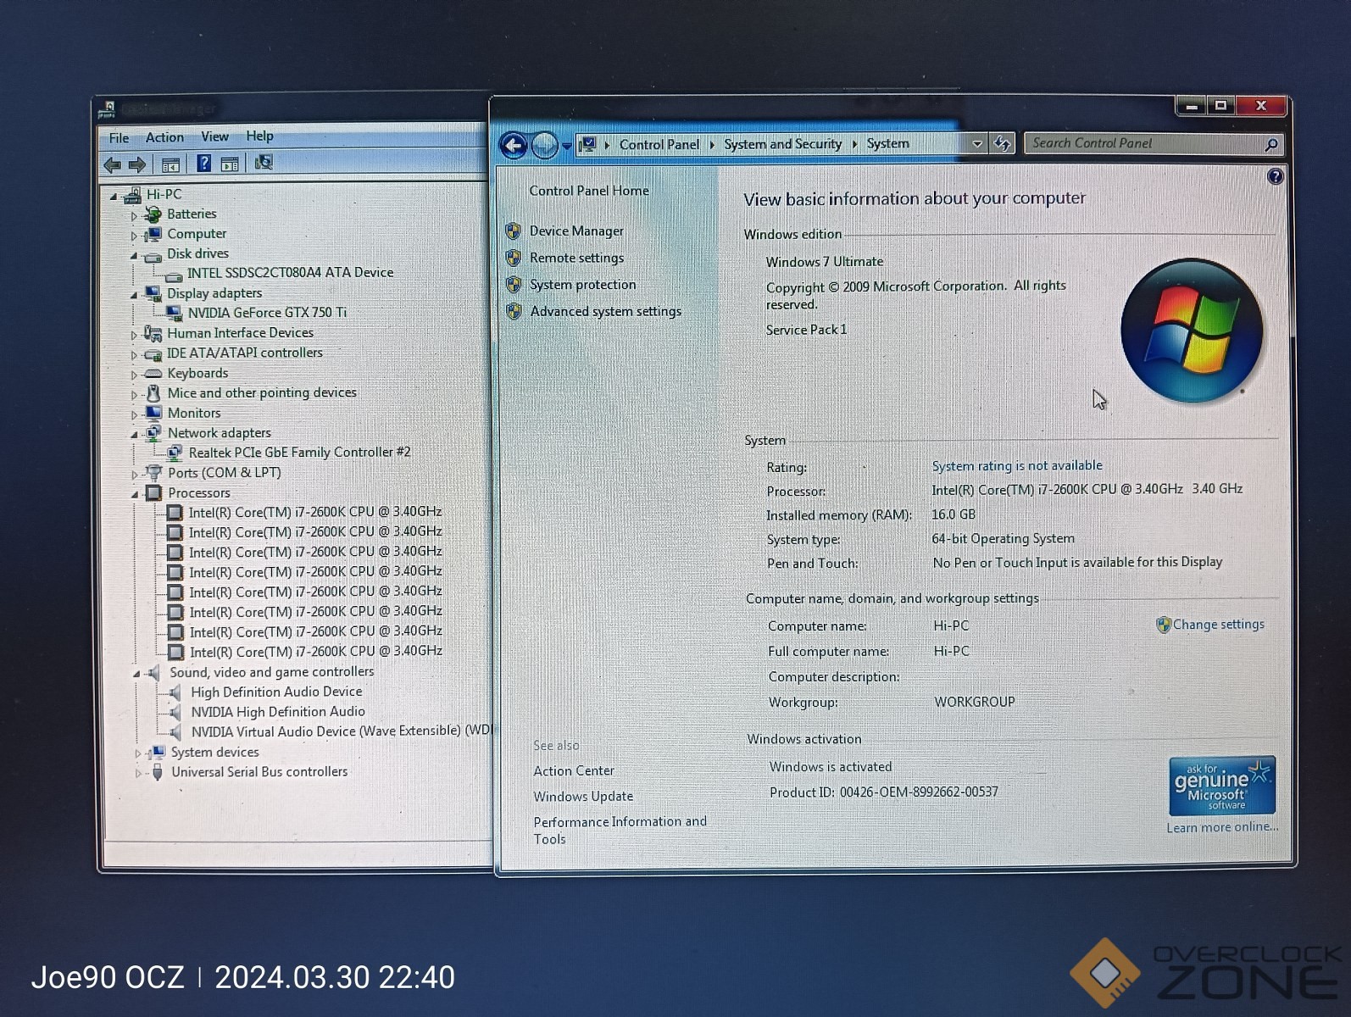The width and height of the screenshot is (1351, 1017).
Task: Open the View menu in Device Manager
Action: click(x=214, y=136)
